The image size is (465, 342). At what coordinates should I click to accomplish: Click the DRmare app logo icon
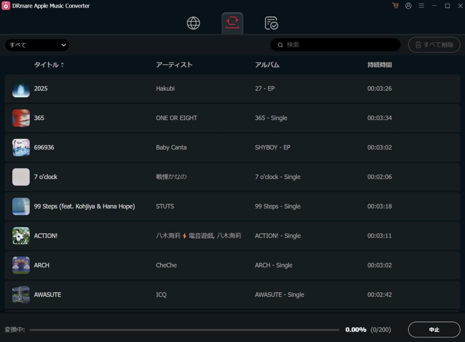6,6
